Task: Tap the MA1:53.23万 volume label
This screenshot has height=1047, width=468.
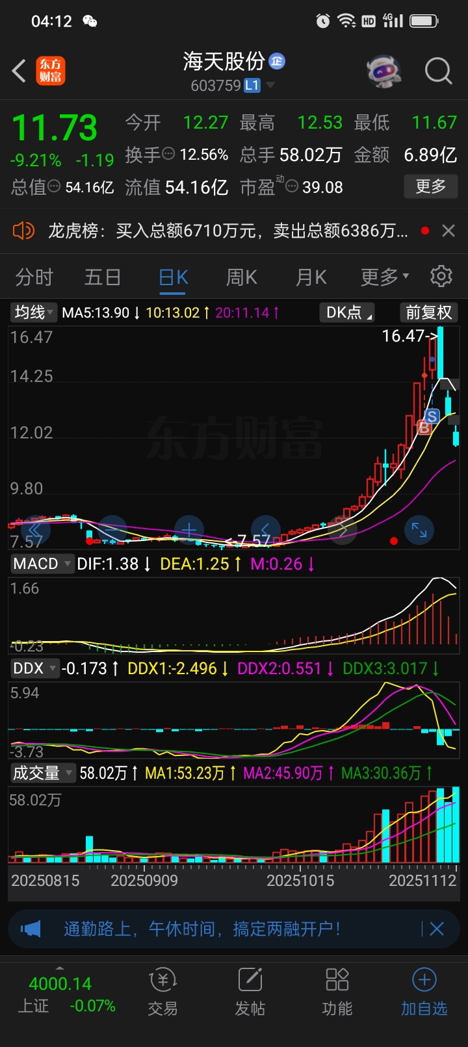Action: point(184,773)
